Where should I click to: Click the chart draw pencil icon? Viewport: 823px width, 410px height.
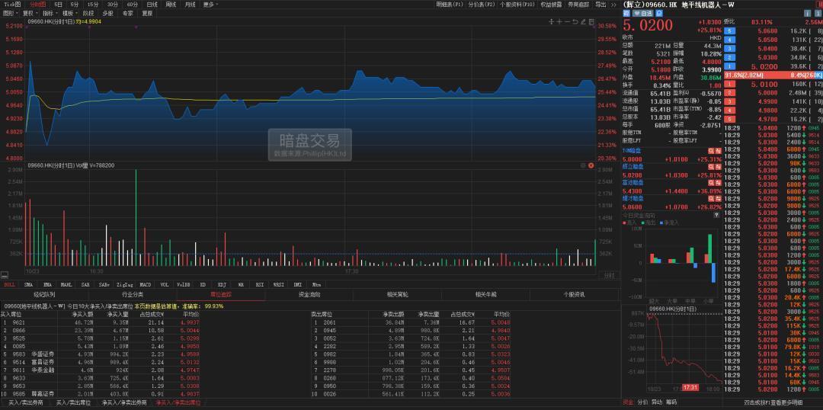pos(583,22)
